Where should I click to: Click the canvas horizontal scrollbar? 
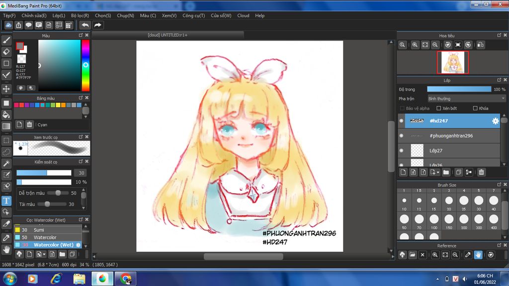pos(244,257)
